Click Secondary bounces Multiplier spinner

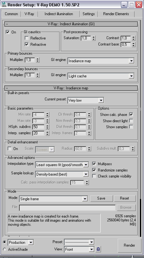coord(38,75)
